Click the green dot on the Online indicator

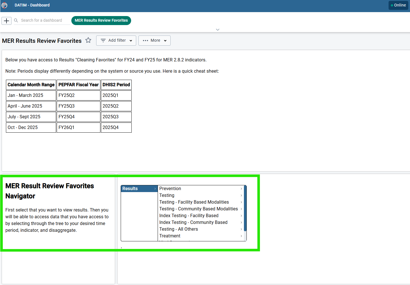point(393,5)
